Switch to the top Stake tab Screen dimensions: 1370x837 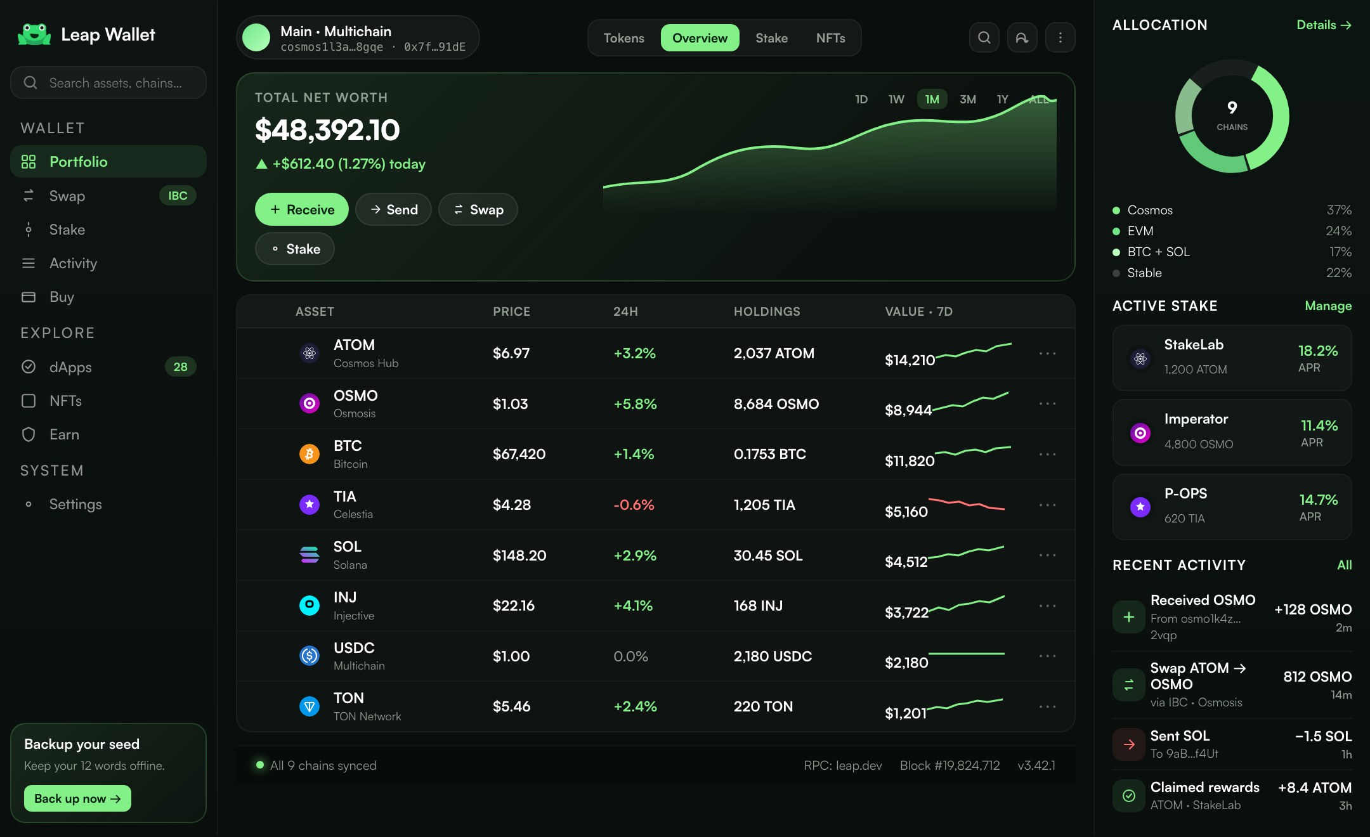point(772,38)
